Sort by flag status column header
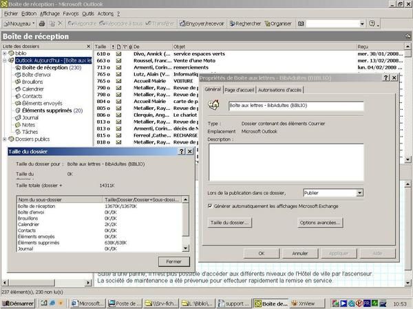 tap(125, 47)
